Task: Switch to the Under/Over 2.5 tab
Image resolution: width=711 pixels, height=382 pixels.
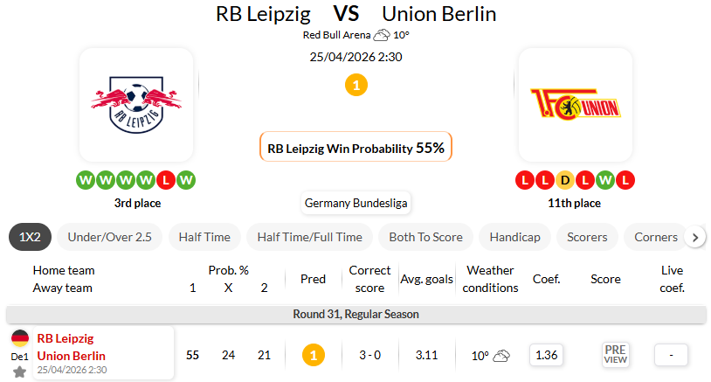Action: click(109, 237)
